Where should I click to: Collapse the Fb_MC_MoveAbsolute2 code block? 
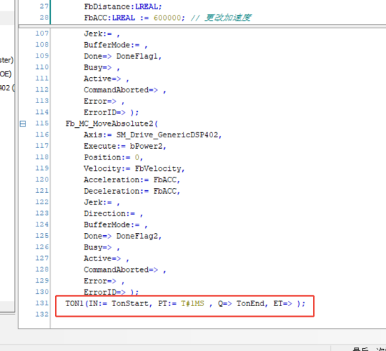(23, 123)
